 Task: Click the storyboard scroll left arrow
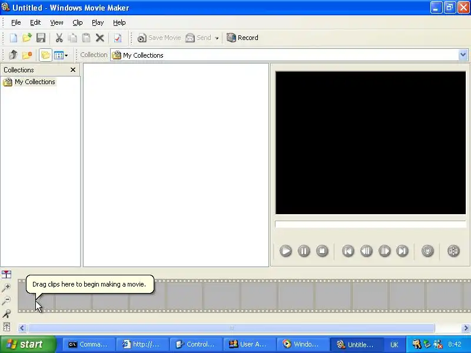(x=22, y=328)
